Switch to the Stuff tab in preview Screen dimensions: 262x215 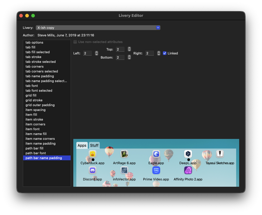pyautogui.click(x=94, y=146)
